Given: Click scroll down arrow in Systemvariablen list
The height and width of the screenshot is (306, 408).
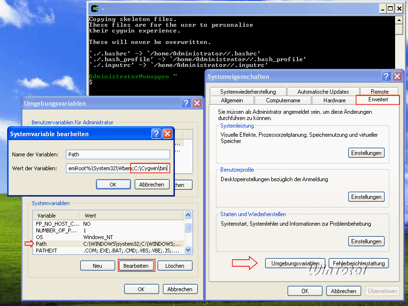Looking at the screenshot, I should 188,250.
